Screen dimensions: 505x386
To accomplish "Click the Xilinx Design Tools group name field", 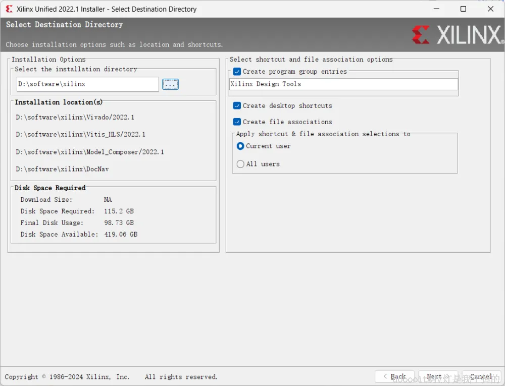I will 343,84.
